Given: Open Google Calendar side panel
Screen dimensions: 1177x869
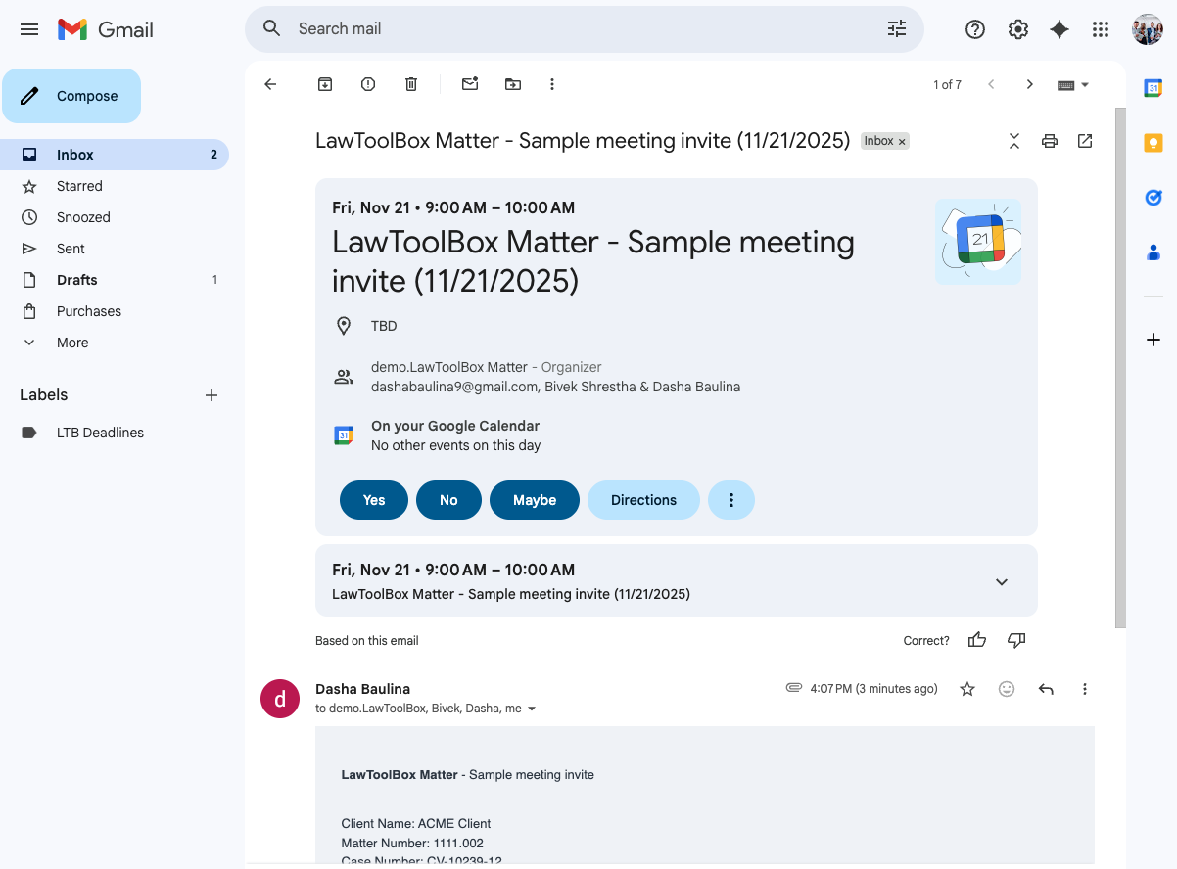Looking at the screenshot, I should click(x=1153, y=88).
